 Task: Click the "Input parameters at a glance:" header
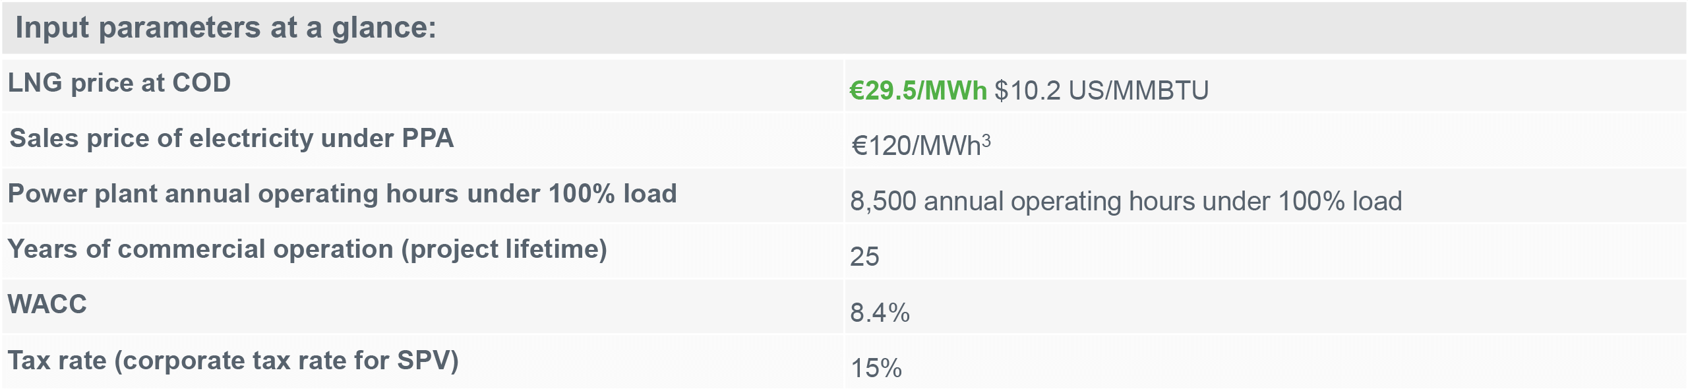tap(226, 28)
